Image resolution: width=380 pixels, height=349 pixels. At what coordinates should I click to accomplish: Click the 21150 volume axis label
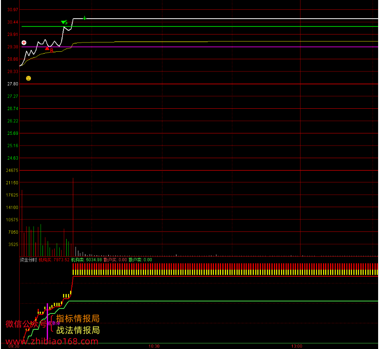tap(12, 182)
